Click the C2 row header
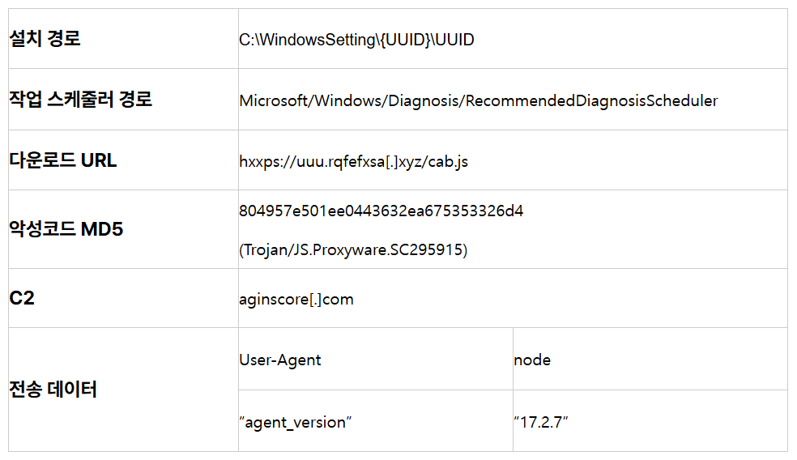Image resolution: width=797 pixels, height=460 pixels. 22,298
